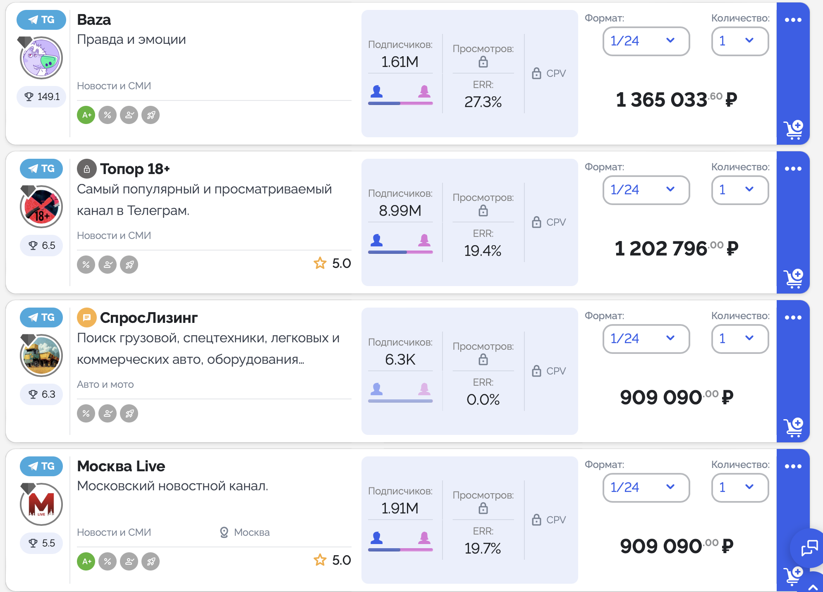Viewport: 823px width, 592px height.
Task: Click percent icon under Топор 18+
Action: point(86,265)
